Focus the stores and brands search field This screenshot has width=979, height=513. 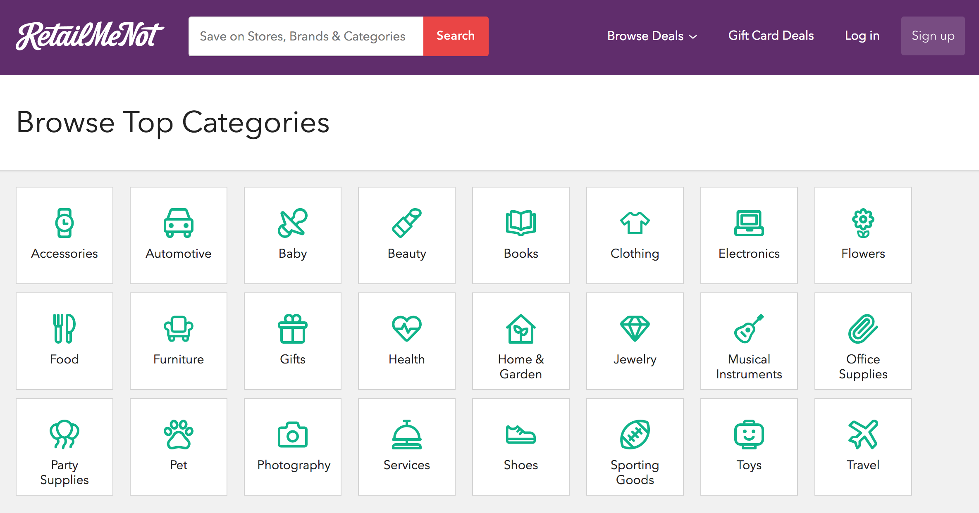coord(306,36)
